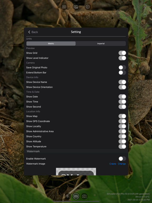Toggle the Show Country switch

click(122, 136)
